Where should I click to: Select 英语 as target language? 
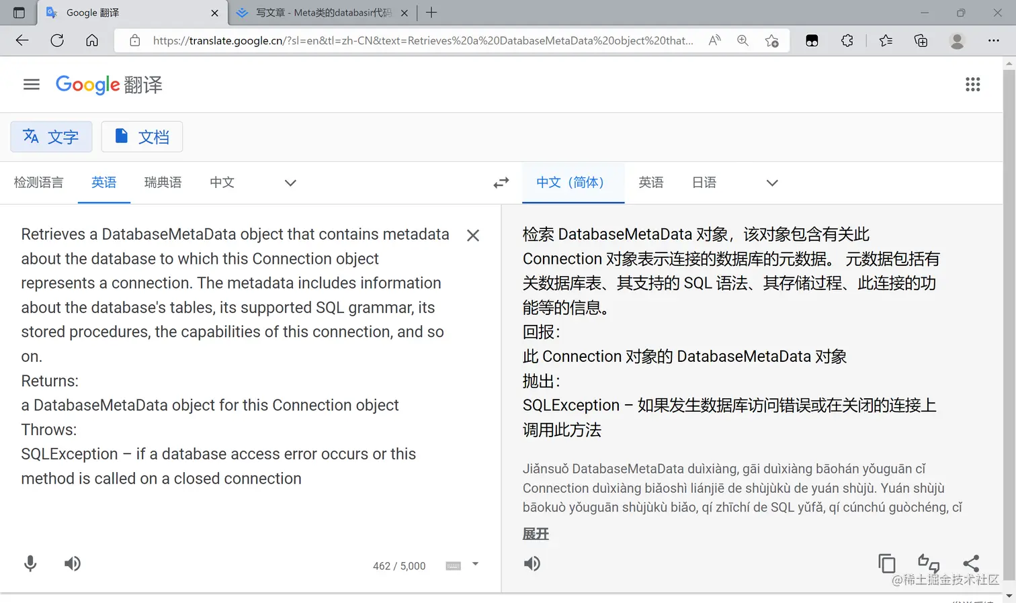(651, 183)
